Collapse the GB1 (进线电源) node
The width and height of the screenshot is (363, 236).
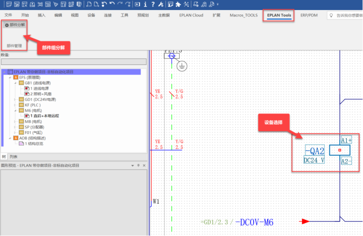pos(15,83)
